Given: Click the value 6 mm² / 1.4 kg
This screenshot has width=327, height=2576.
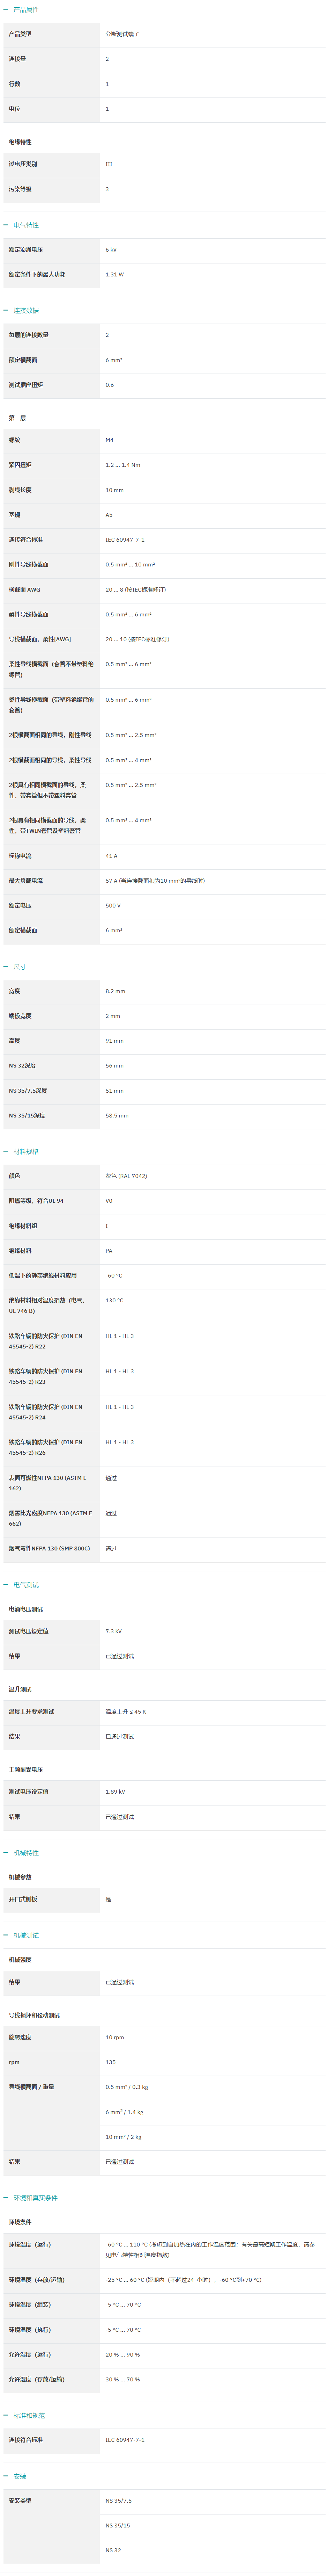Looking at the screenshot, I should (125, 2112).
